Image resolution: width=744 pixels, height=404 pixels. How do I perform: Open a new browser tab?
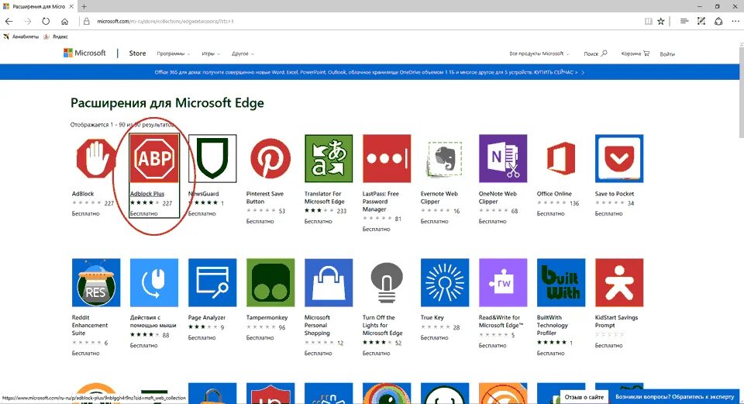[84, 7]
